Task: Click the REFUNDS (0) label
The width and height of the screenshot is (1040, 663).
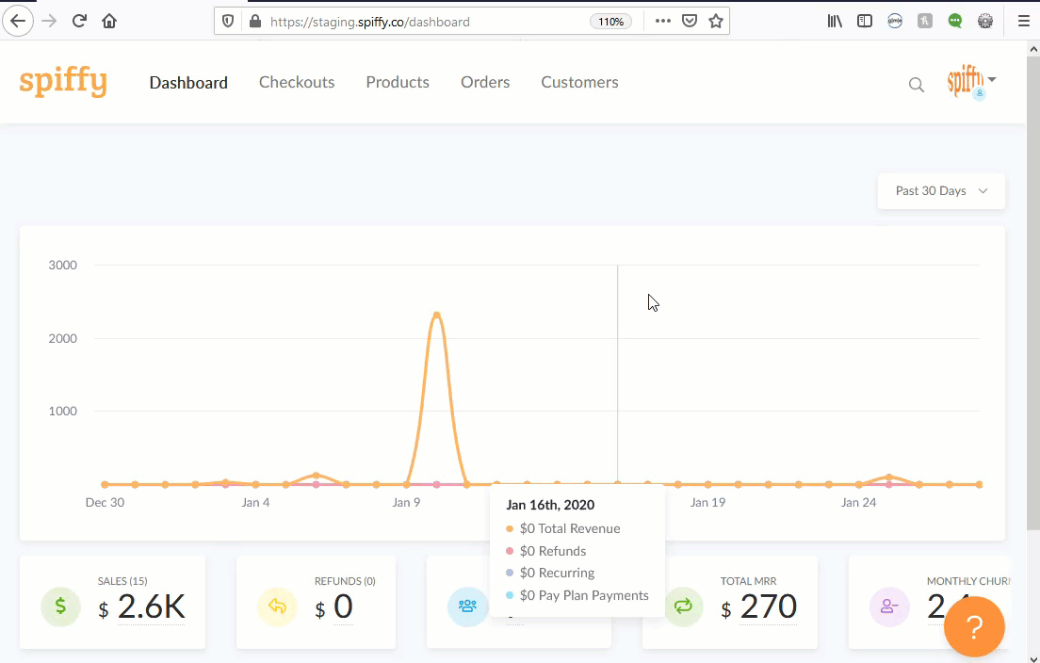Action: click(345, 581)
